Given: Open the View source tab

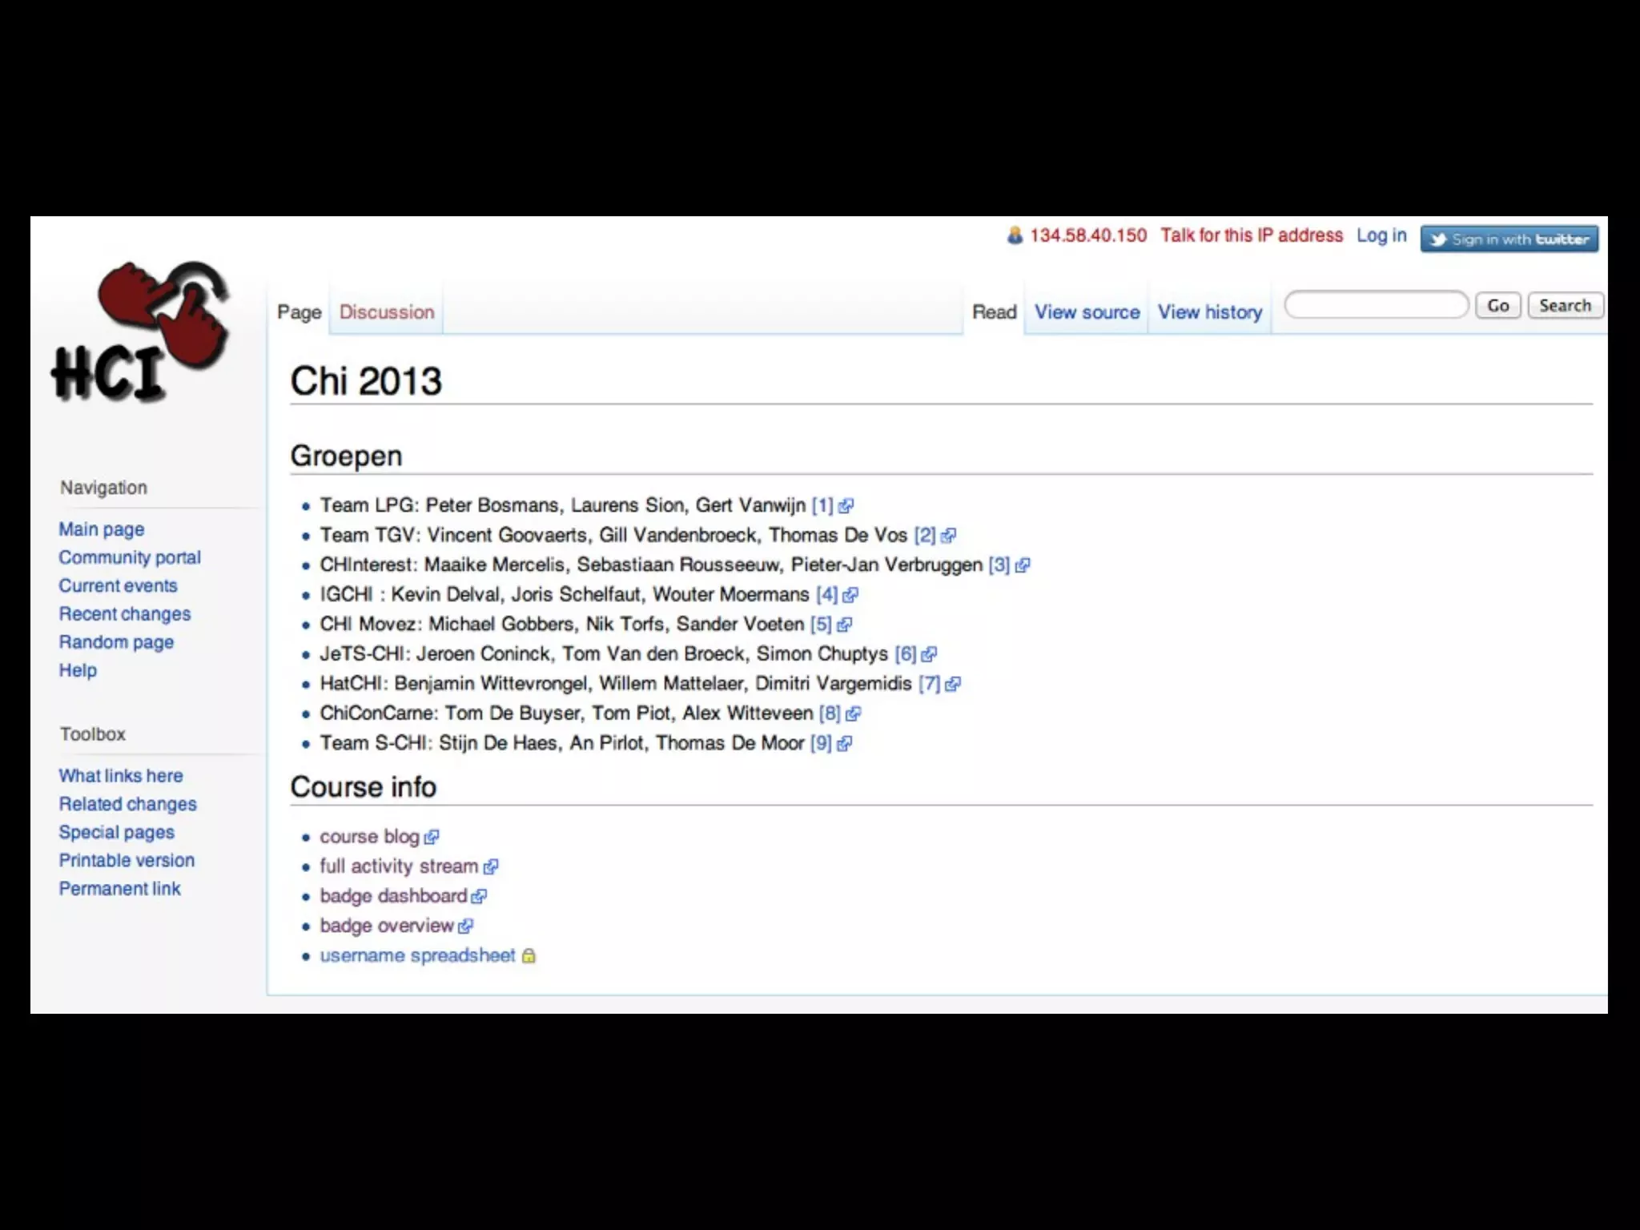Looking at the screenshot, I should (1087, 312).
